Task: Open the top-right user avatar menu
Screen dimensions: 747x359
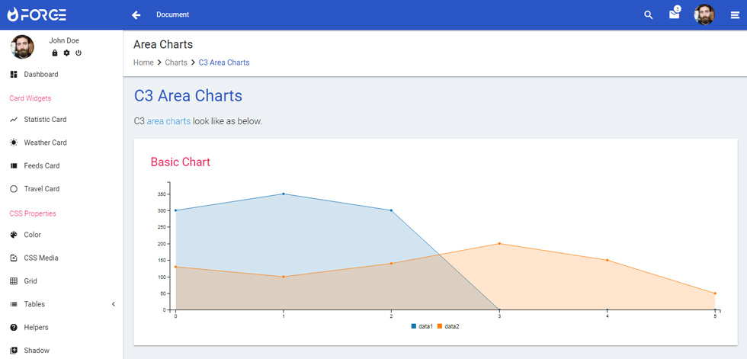Action: click(x=704, y=14)
